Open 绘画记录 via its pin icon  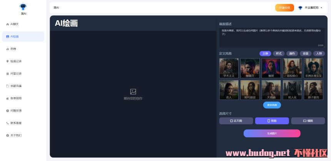pos(8,61)
